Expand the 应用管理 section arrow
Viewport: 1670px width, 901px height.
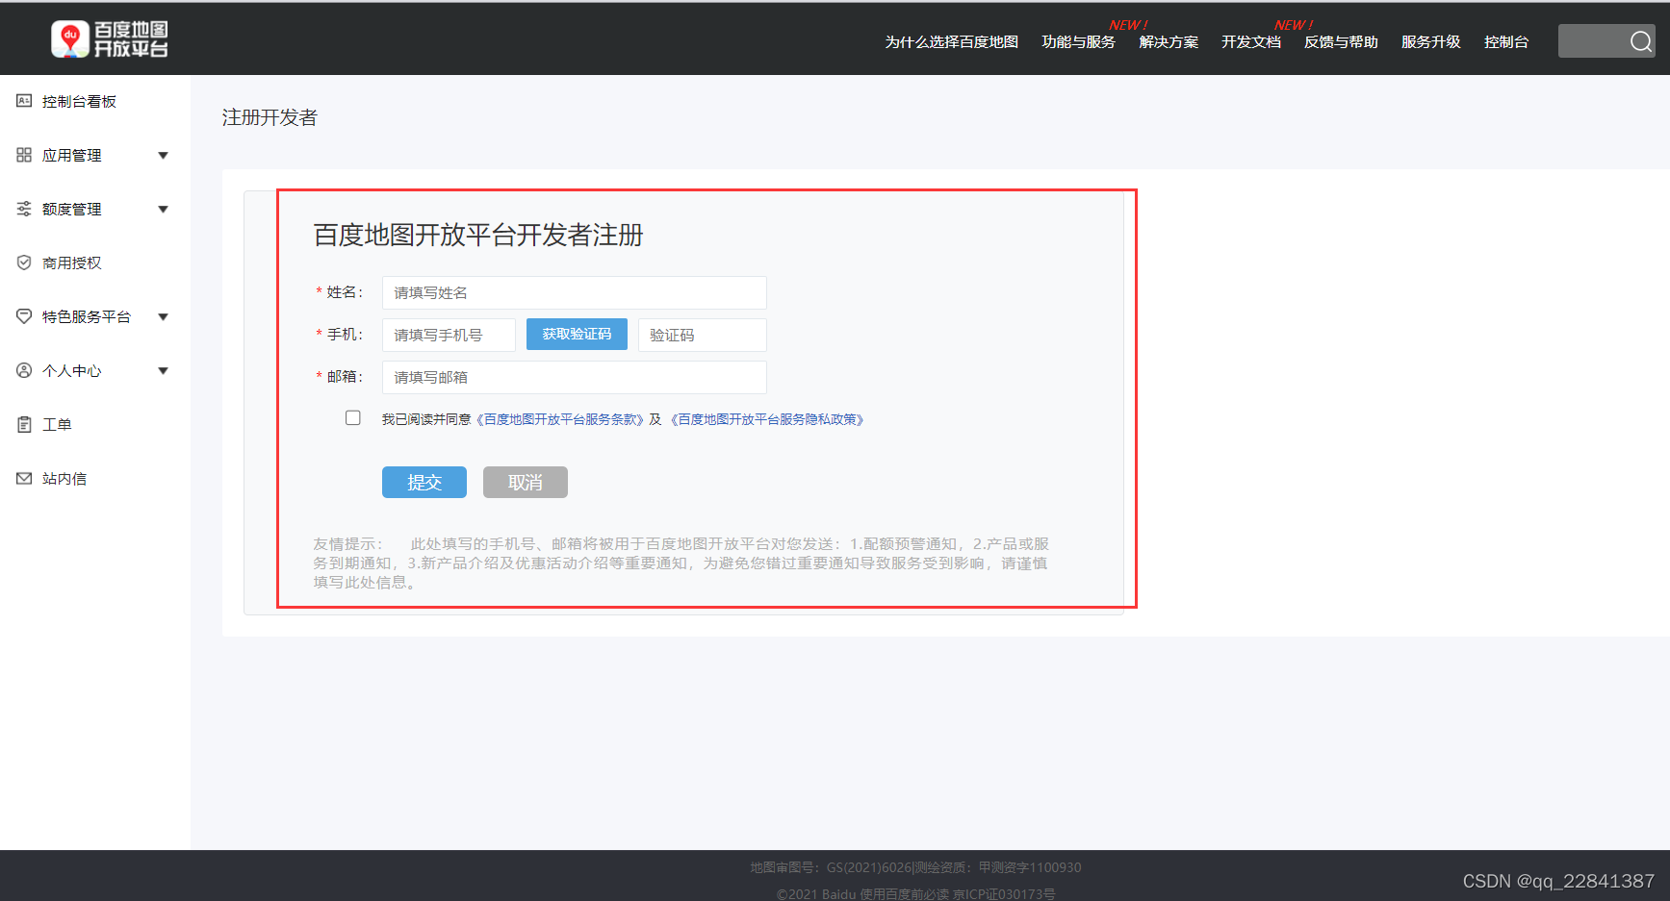coord(164,154)
